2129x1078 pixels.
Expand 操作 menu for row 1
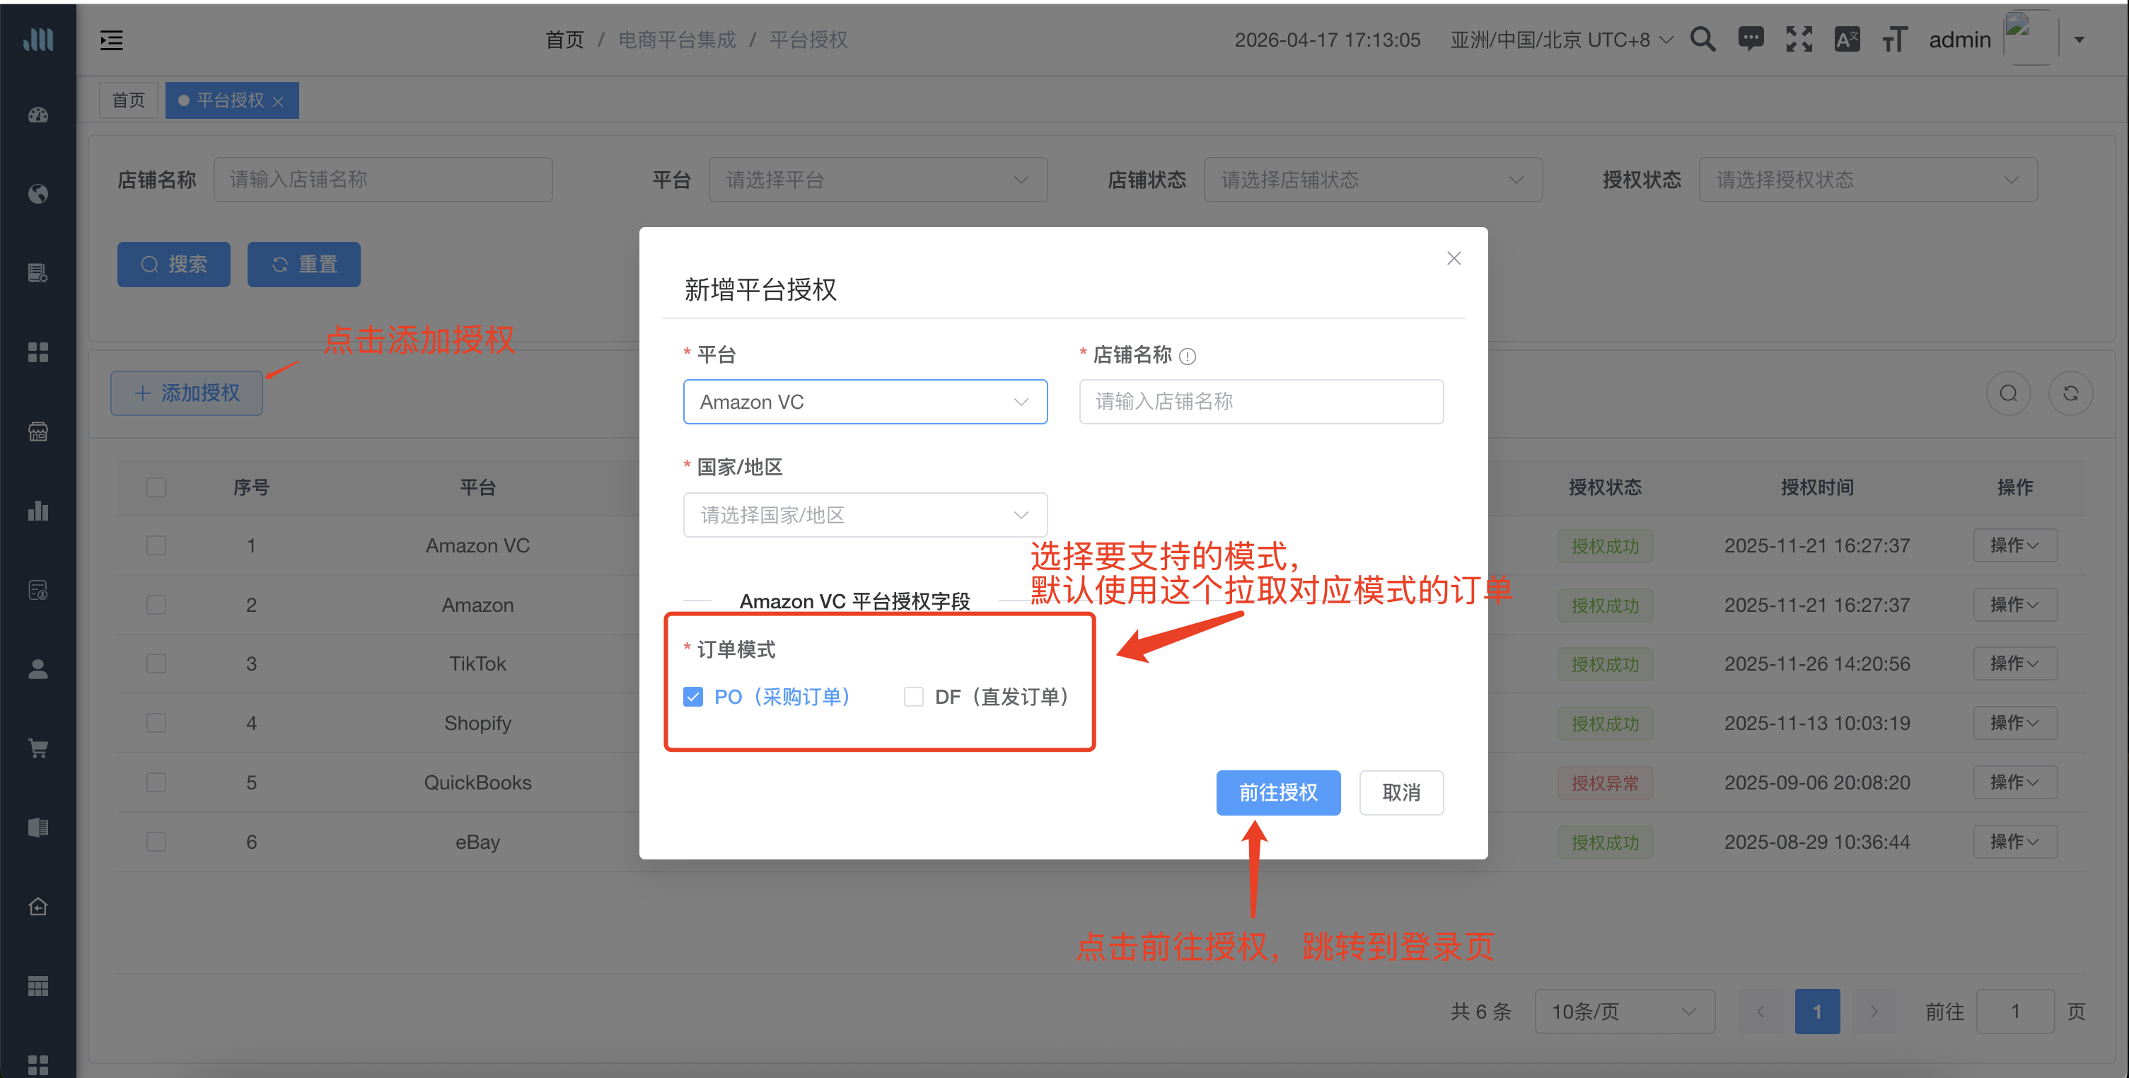[x=2015, y=545]
